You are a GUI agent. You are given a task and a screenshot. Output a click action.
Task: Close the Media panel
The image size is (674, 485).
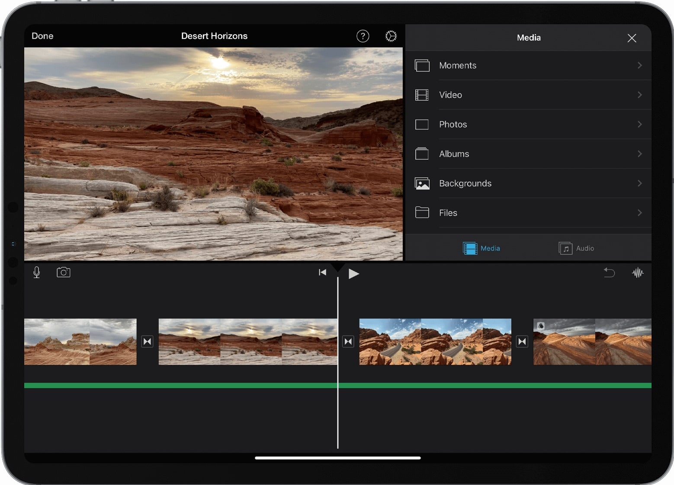click(632, 38)
